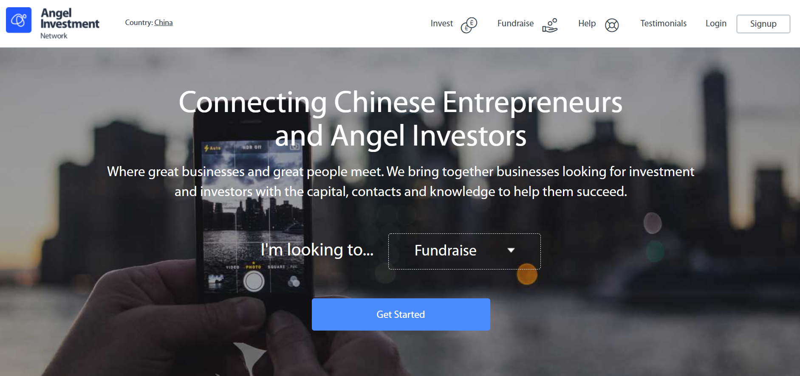Click the blue Angel Investment Network logo icon
The width and height of the screenshot is (800, 376).
[x=19, y=20]
